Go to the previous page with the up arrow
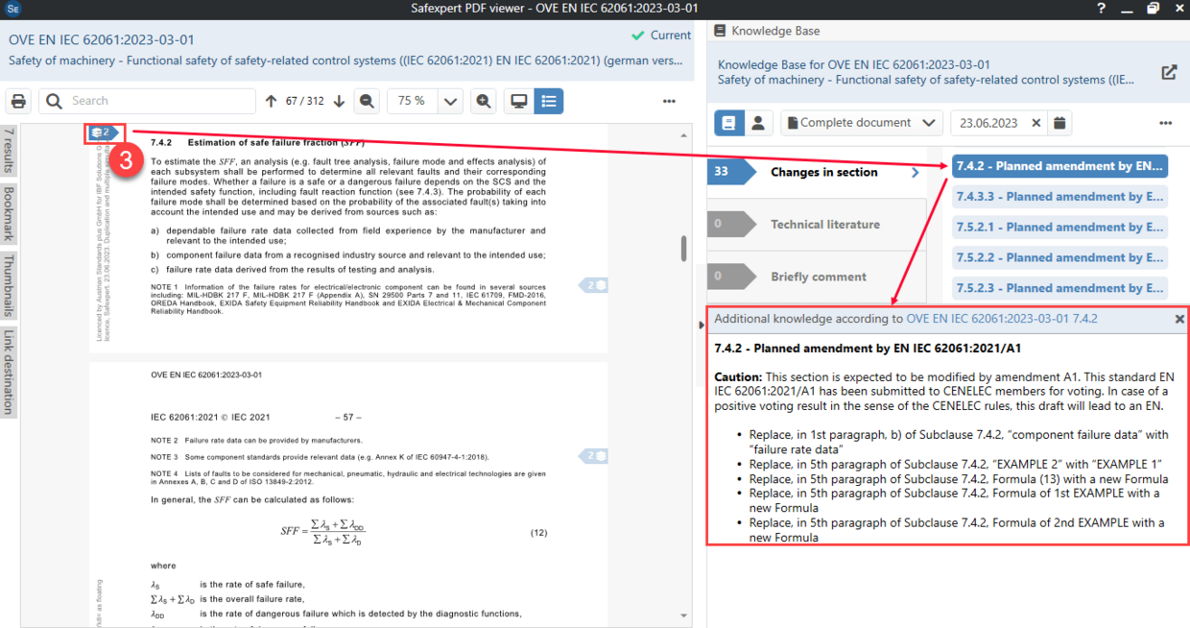The height and width of the screenshot is (628, 1190). (x=271, y=100)
